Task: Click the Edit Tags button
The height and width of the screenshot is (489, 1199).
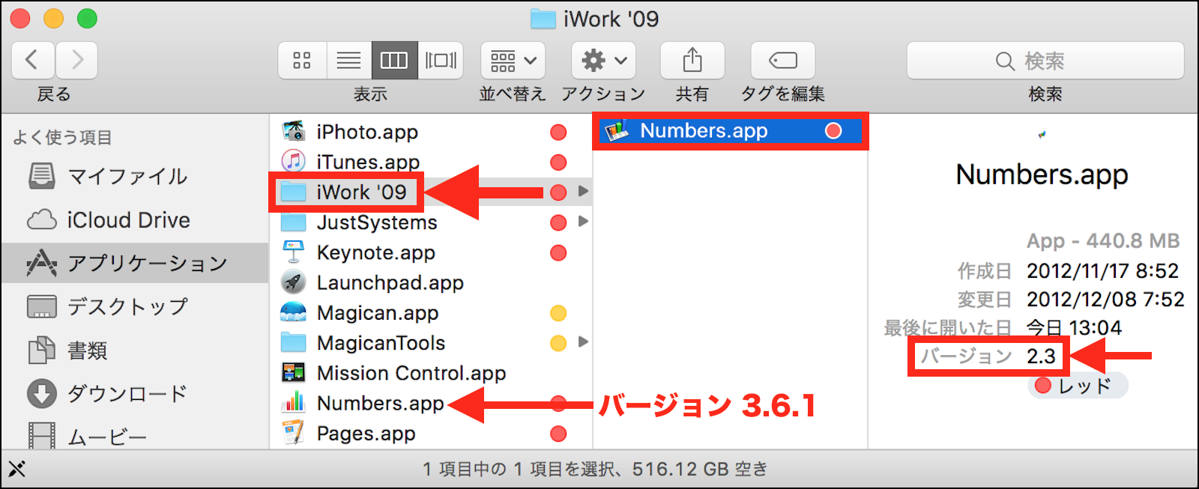Action: click(x=782, y=60)
